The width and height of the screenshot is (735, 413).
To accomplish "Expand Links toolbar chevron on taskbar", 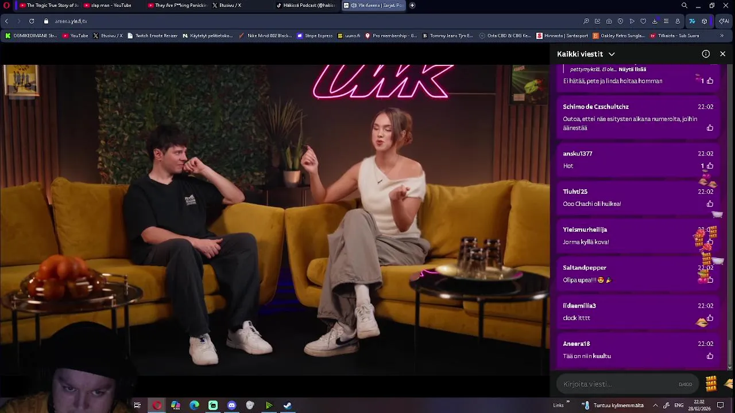I will [568, 402].
